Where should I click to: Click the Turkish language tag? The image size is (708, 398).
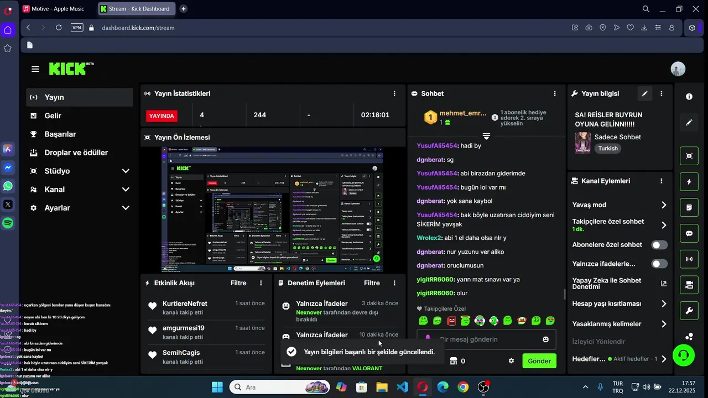608,148
